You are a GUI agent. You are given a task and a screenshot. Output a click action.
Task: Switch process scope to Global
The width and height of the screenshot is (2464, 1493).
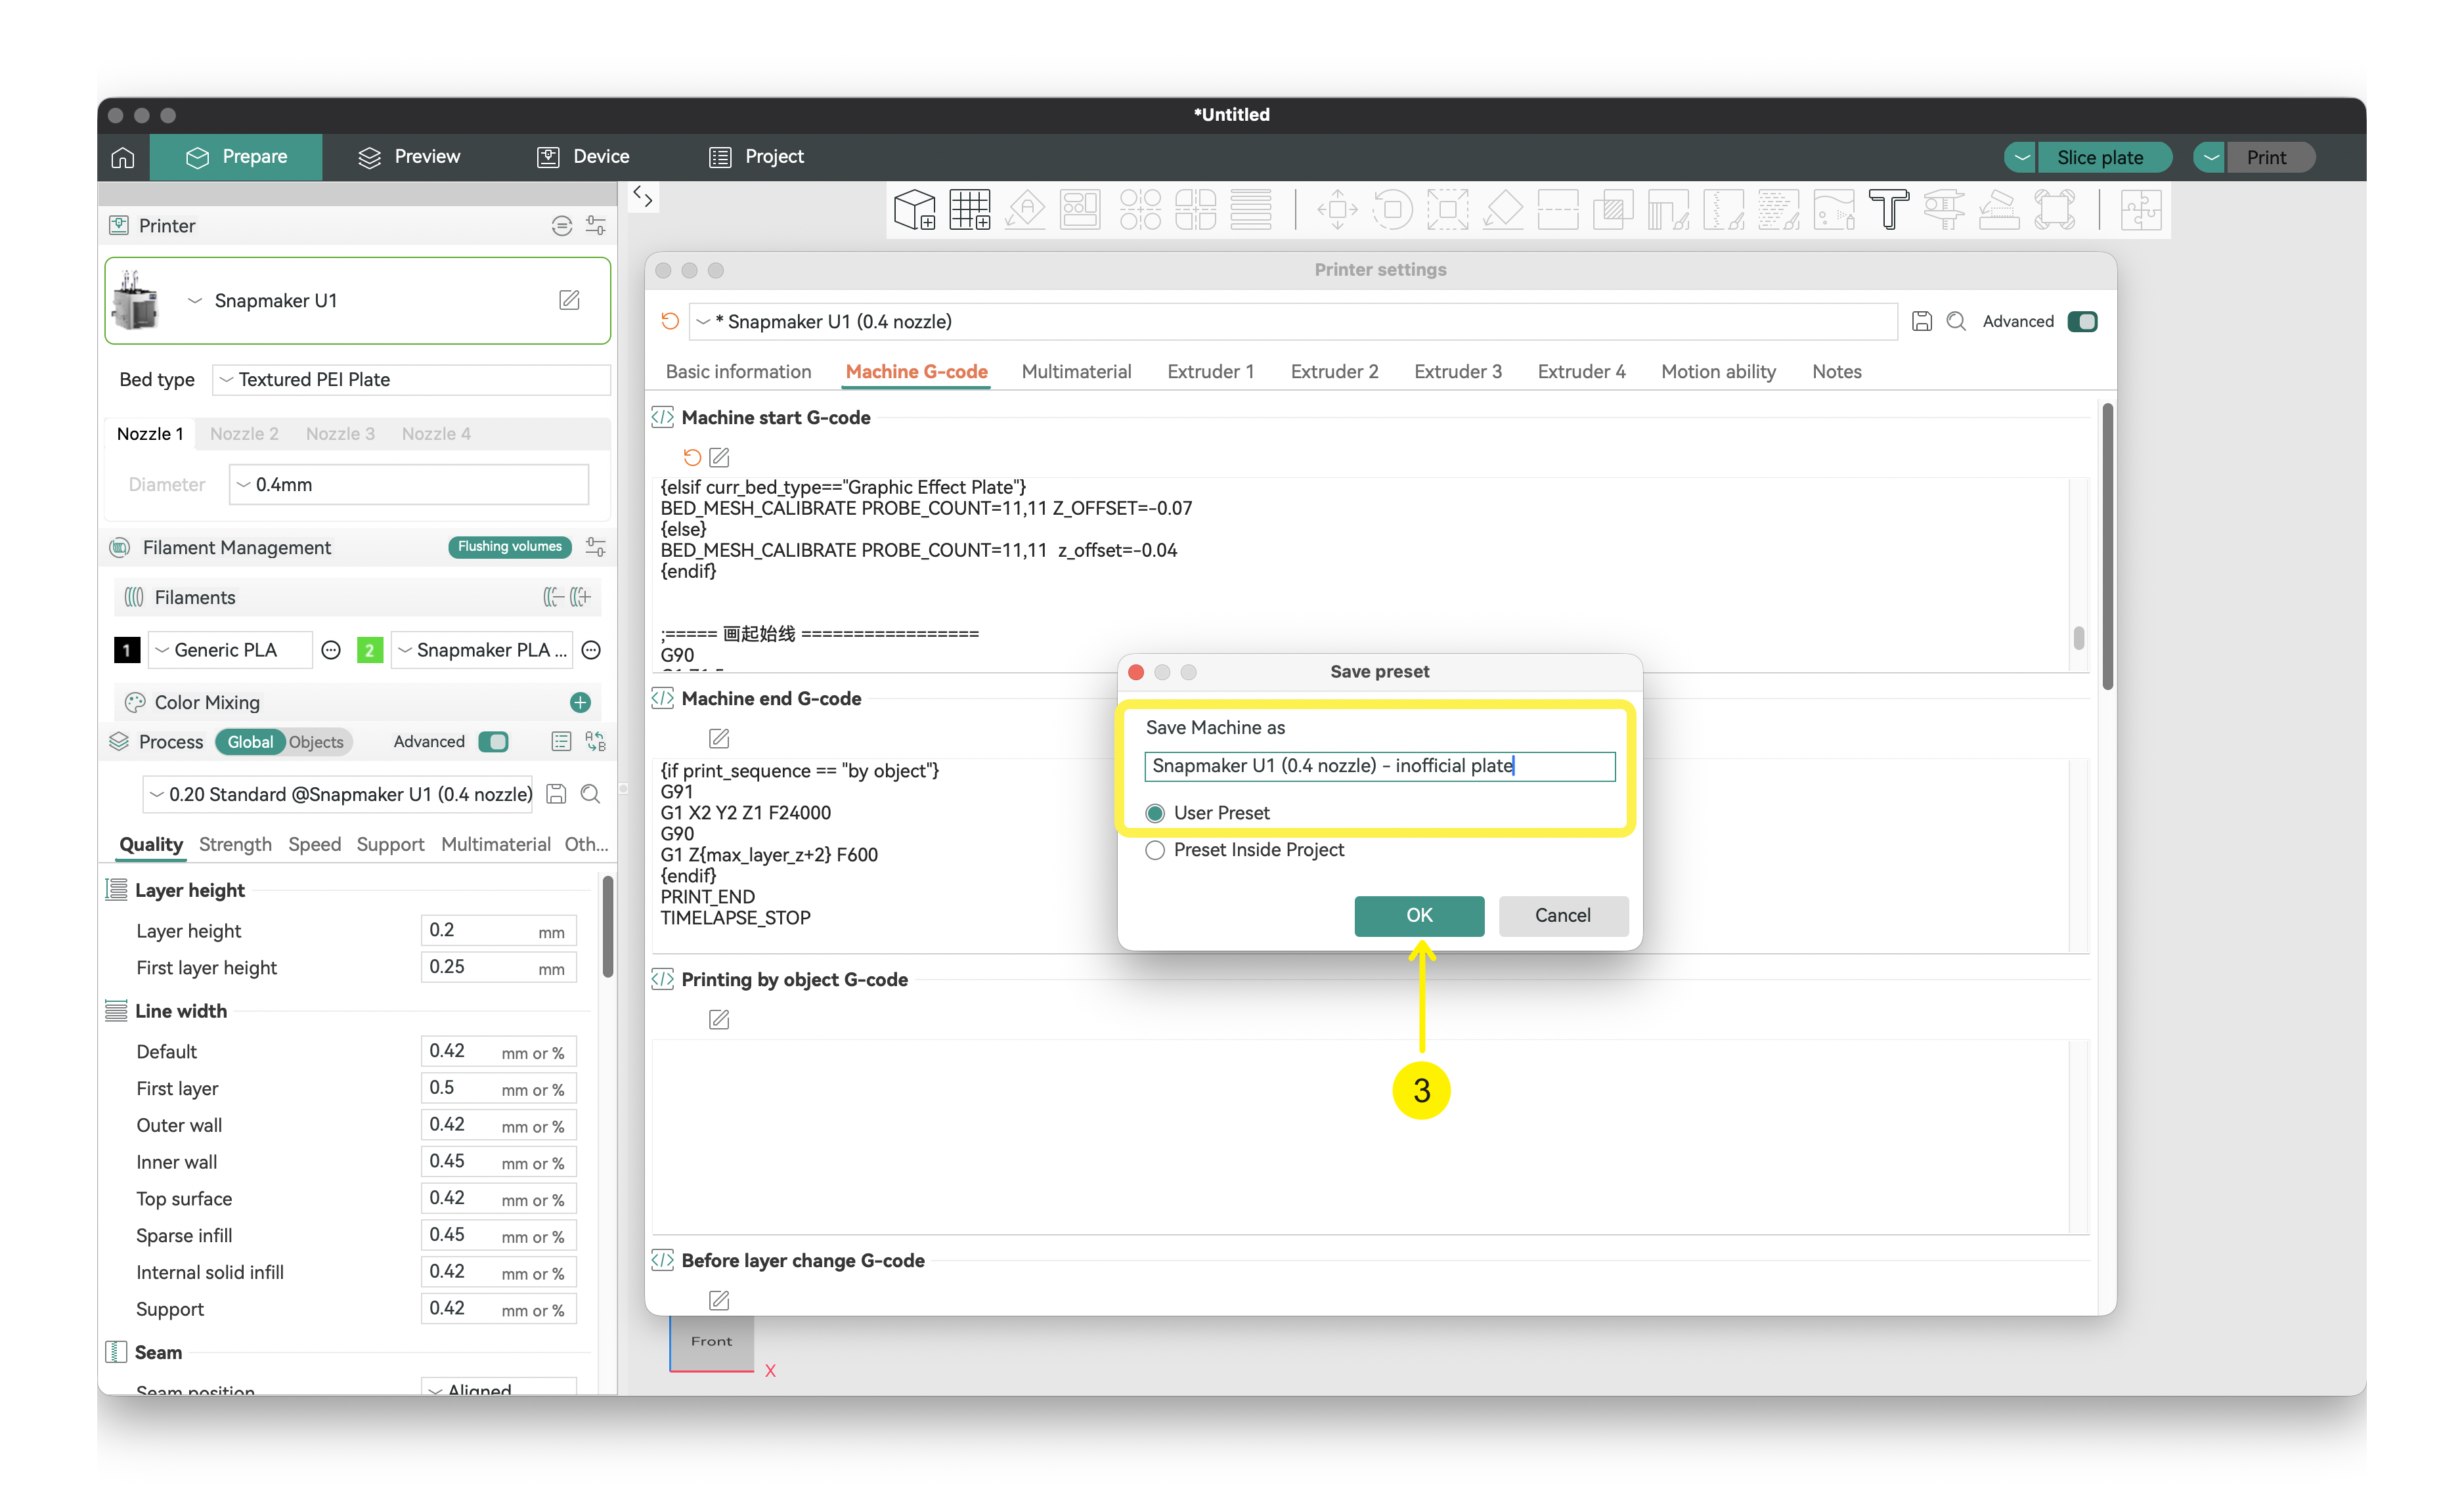[249, 742]
